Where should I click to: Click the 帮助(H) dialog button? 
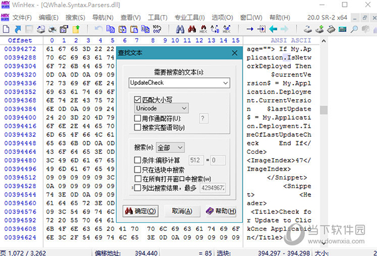221,211
